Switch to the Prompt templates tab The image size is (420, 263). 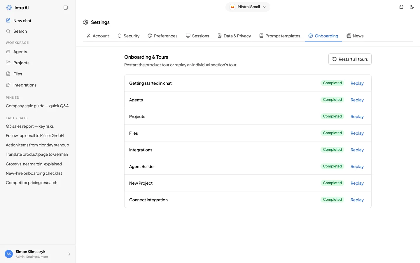pyautogui.click(x=280, y=36)
